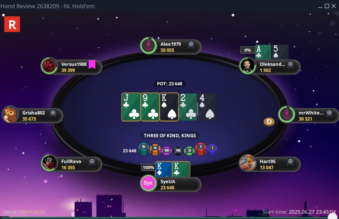Click the replay progress slider handle
The width and height of the screenshot is (339, 219).
pos(333,217)
